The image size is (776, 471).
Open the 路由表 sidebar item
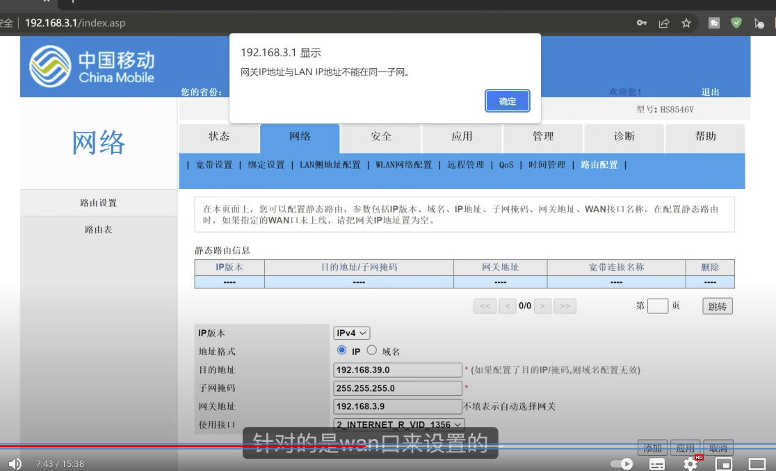pos(98,229)
